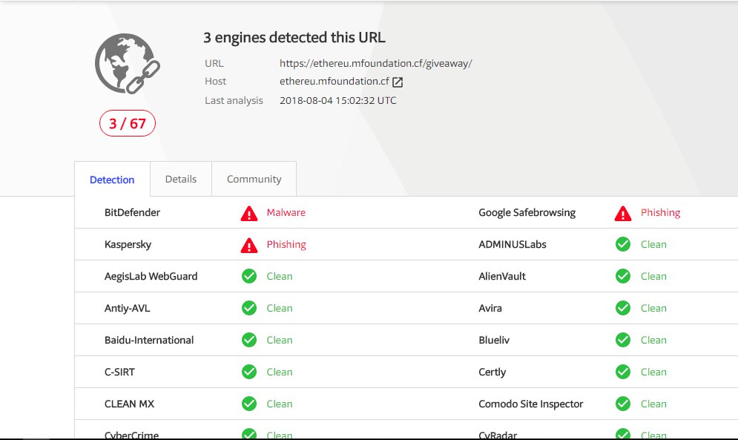Click the warning icon for Google Safebrowsing
The height and width of the screenshot is (440, 738).
coord(623,214)
